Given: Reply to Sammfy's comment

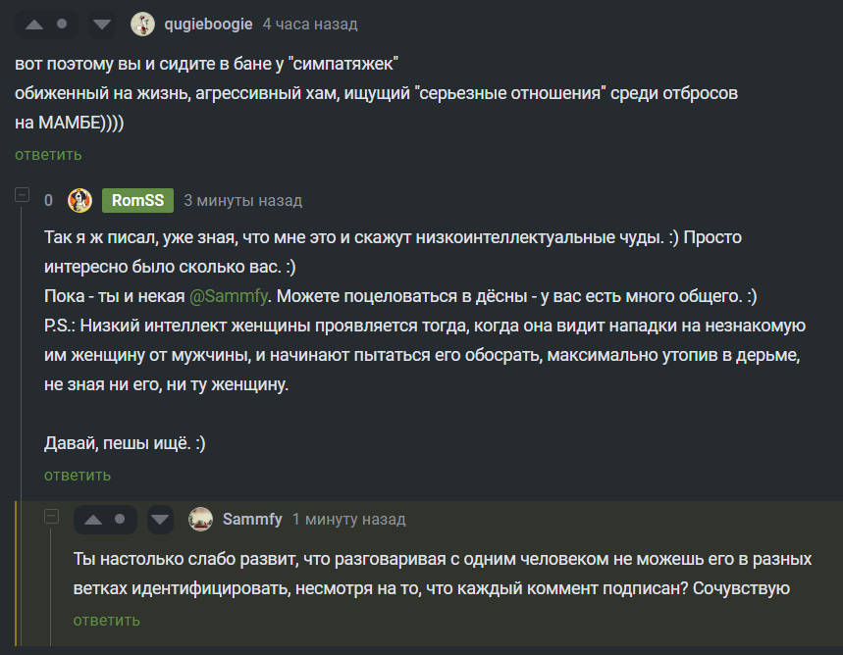Looking at the screenshot, I should pos(106,621).
